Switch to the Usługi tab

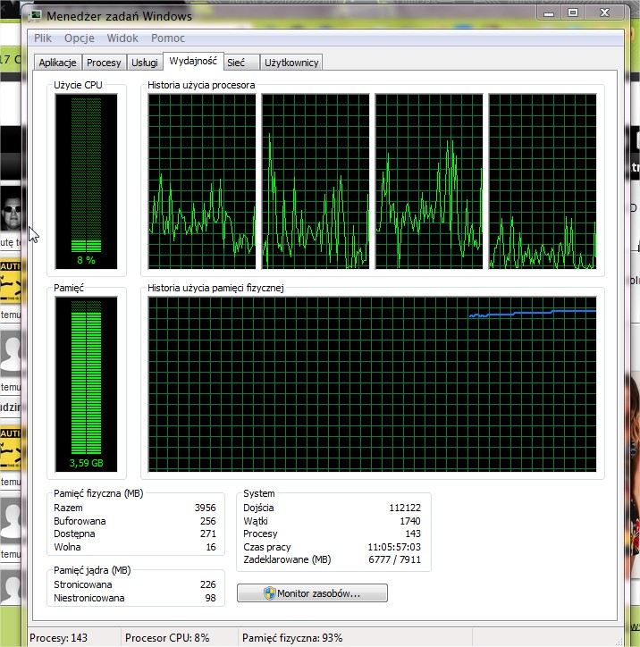[x=145, y=63]
